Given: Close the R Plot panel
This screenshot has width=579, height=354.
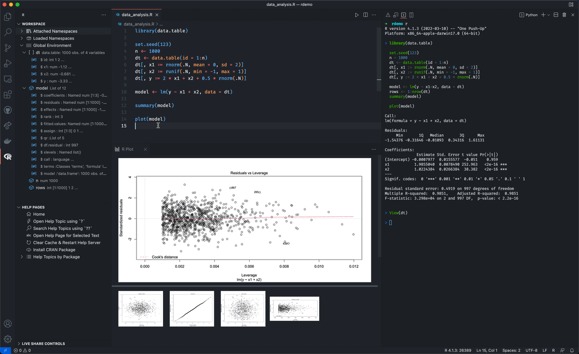Looking at the screenshot, I should click(145, 149).
